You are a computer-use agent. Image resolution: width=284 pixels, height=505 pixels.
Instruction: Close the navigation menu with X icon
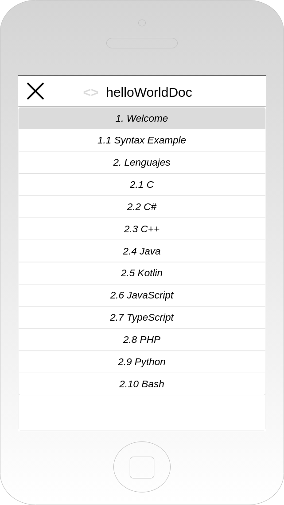pos(35,91)
